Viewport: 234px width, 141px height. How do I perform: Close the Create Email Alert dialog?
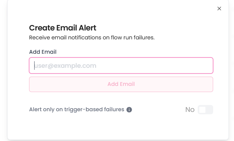[219, 9]
